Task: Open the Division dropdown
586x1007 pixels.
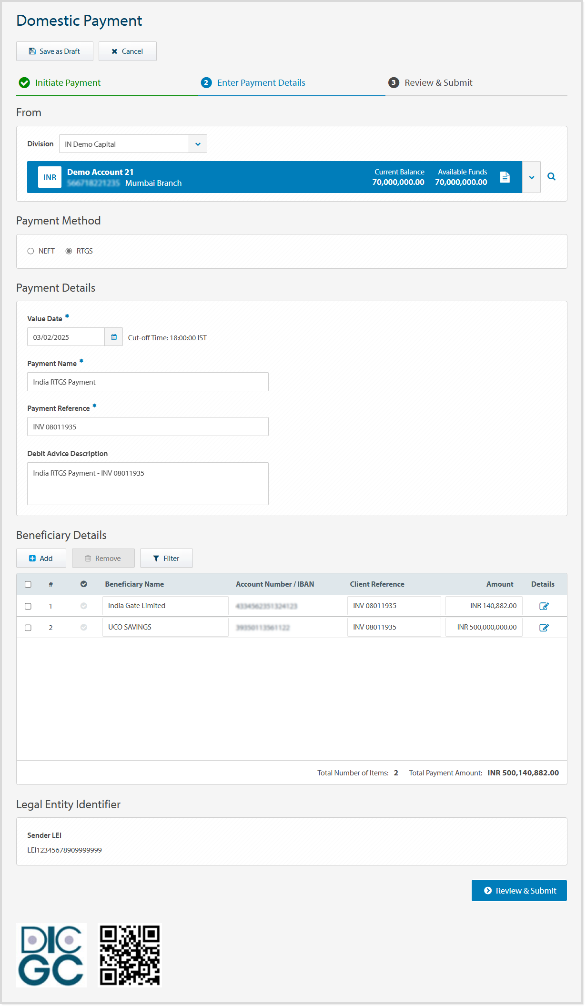Action: [198, 144]
